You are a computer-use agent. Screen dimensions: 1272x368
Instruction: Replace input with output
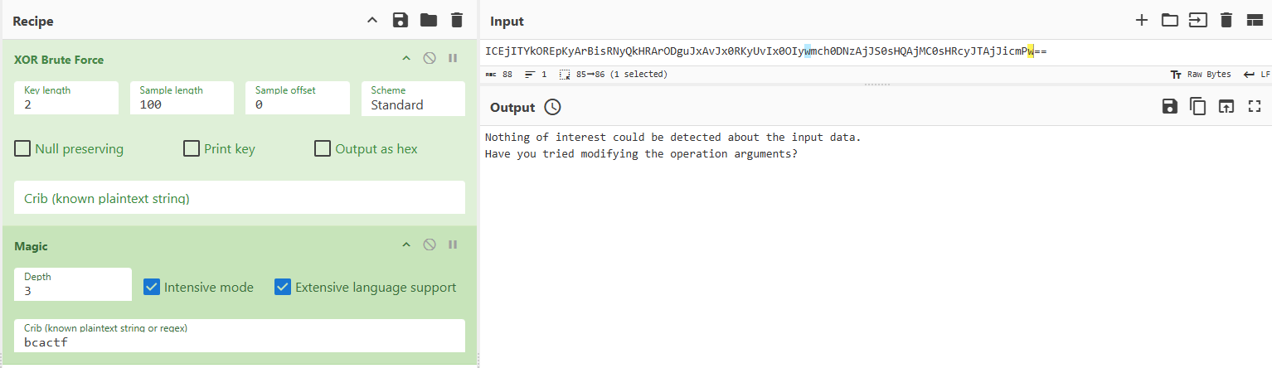click(1226, 107)
